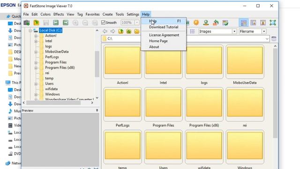
Task: Expand the Users folder tree node
Action: click(x=36, y=84)
